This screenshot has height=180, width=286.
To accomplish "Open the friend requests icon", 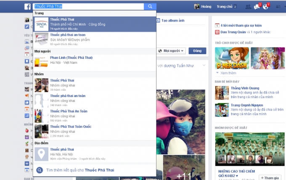I will coord(247,7).
